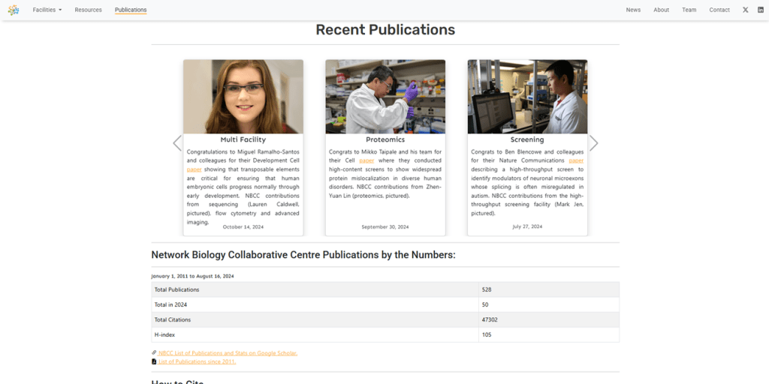
Task: Open the LinkedIn social icon
Action: tap(761, 10)
